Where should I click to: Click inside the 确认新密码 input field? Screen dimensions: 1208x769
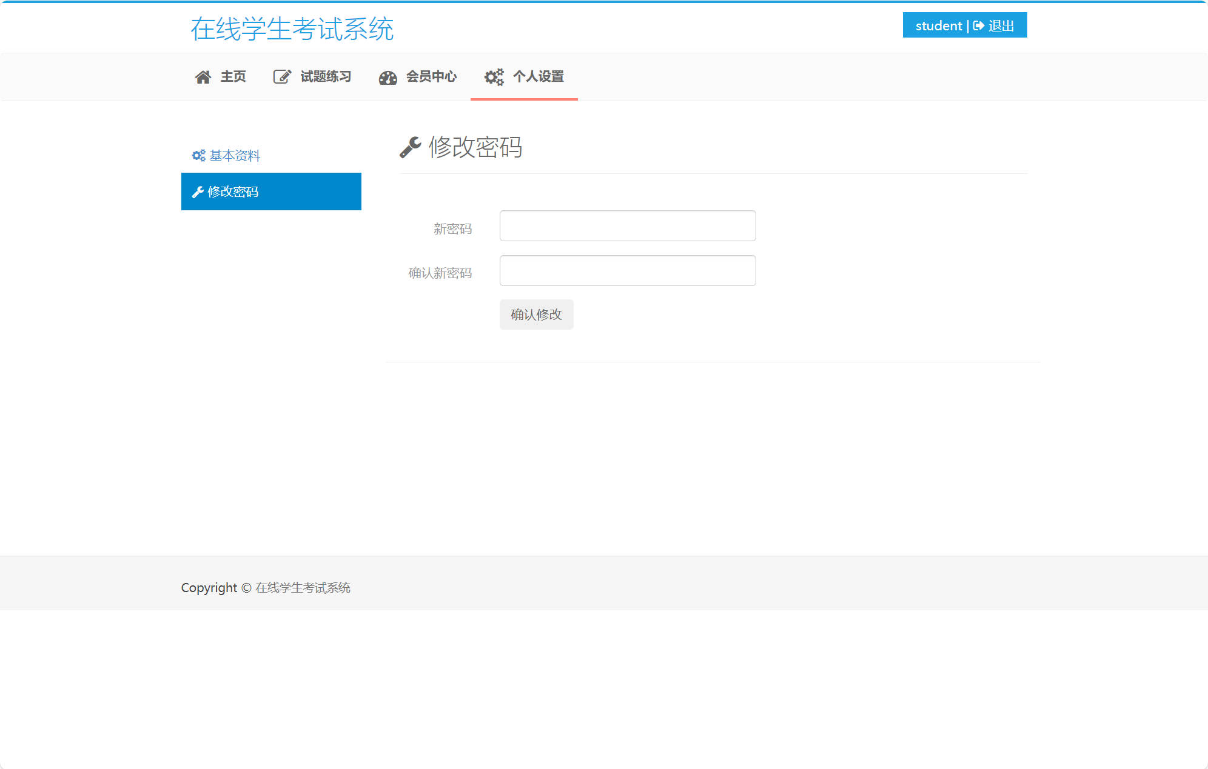[x=627, y=270]
